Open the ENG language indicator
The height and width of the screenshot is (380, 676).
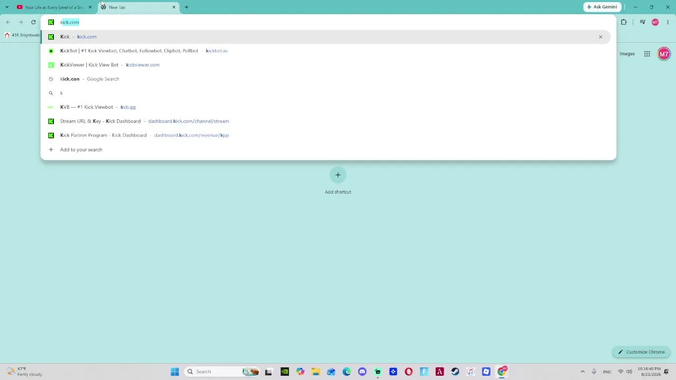click(x=607, y=372)
